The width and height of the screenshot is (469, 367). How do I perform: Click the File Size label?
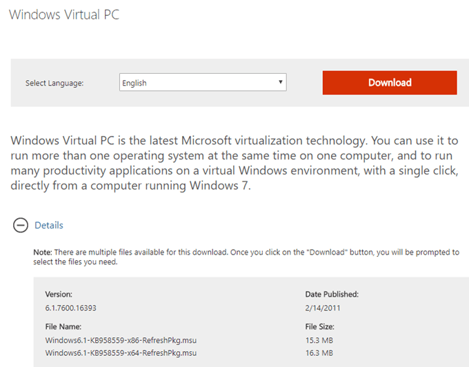[323, 327]
